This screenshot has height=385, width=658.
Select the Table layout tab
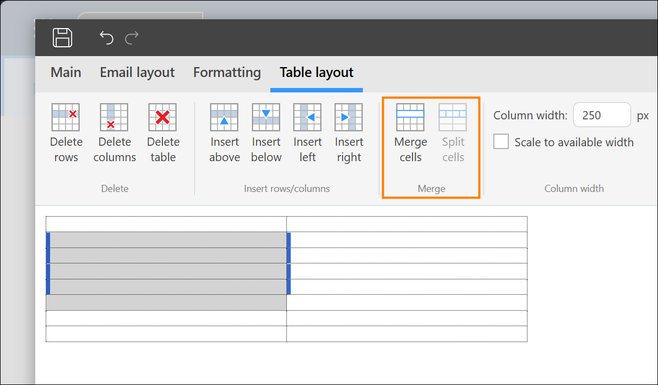pos(317,73)
